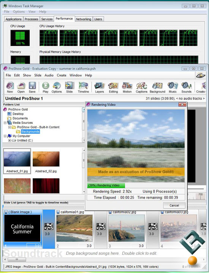Click the Create Output toolbar icon

pyautogui.click(x=201, y=87)
